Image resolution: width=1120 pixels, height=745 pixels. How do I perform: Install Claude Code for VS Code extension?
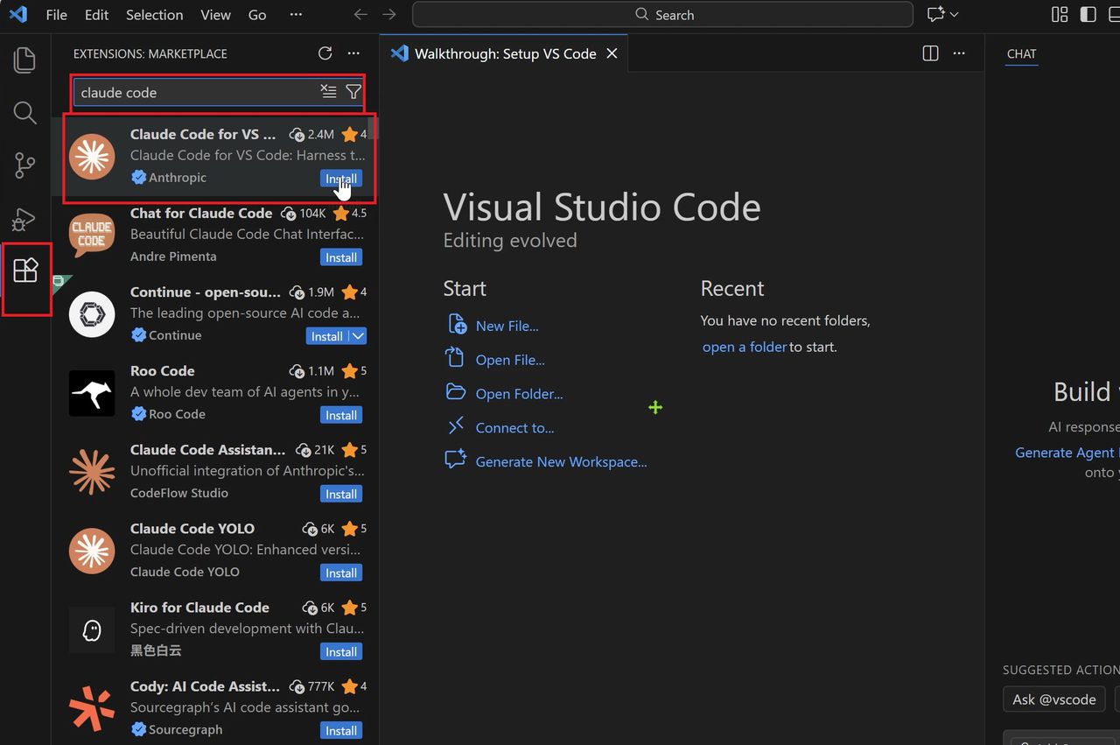340,179
